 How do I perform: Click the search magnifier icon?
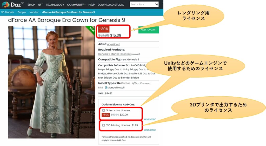tap(157, 4)
